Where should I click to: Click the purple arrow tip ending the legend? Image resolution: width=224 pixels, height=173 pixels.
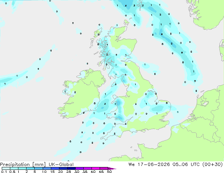tap(112, 168)
